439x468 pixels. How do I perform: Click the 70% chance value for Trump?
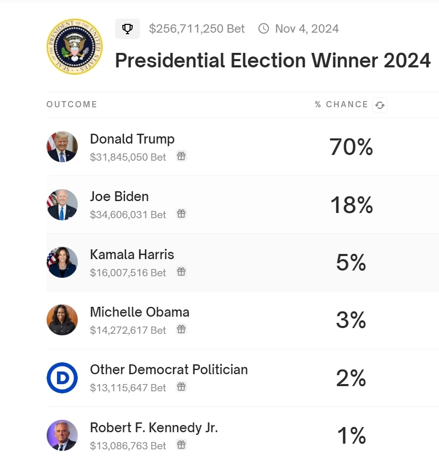351,147
